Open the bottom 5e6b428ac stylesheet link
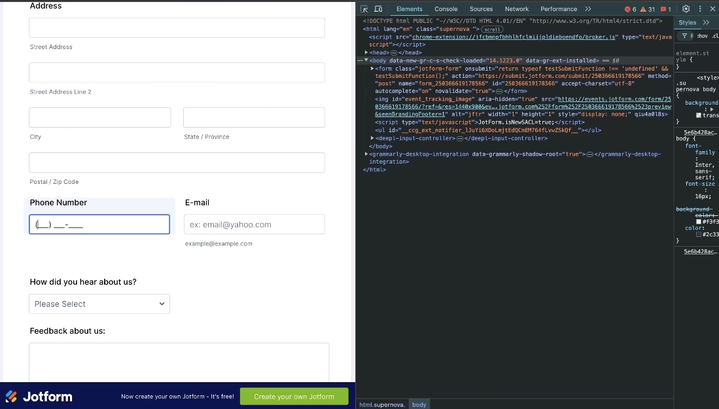The image size is (719, 409). point(700,252)
